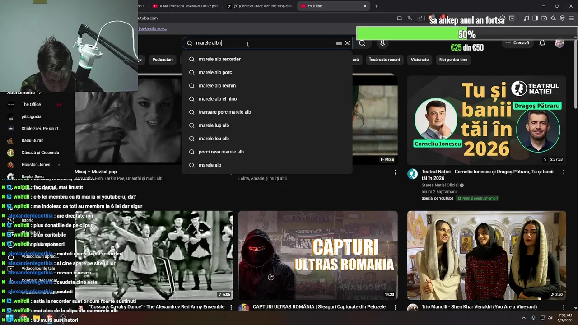578x325 pixels.
Task: Click the install app icon in address bar
Action: (400, 18)
